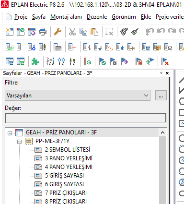Click the paste clipboard icon
Viewport: 184px width, 204px height.
94,32
